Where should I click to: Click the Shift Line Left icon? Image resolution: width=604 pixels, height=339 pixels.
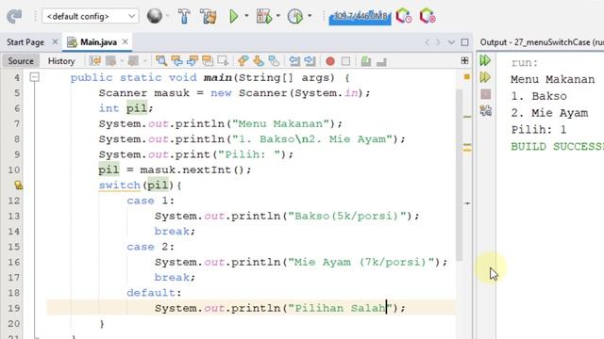tap(294, 60)
